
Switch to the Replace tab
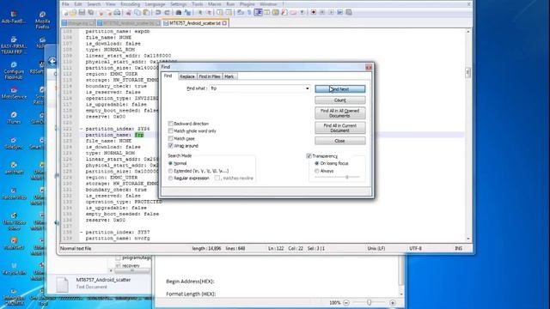(x=187, y=76)
